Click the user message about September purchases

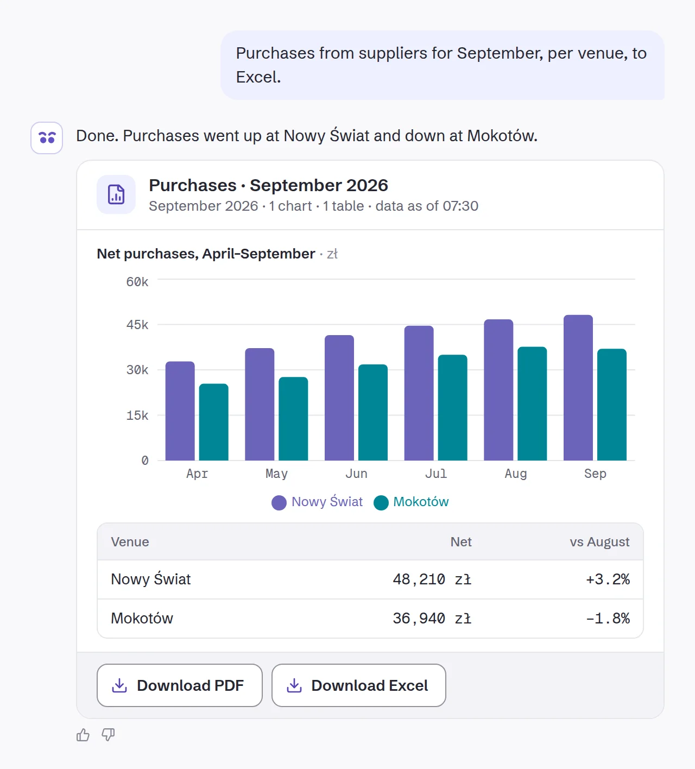[x=443, y=65]
